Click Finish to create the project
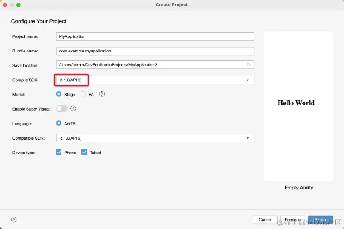This screenshot has height=229, width=344. pos(320,220)
